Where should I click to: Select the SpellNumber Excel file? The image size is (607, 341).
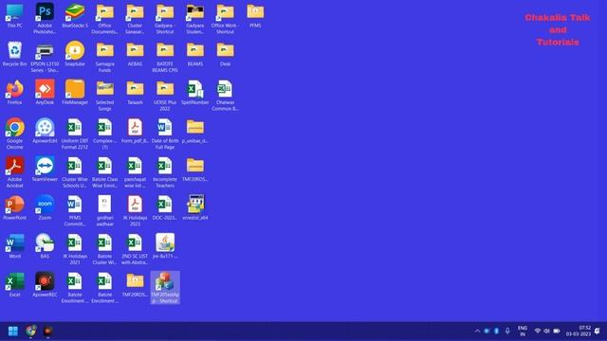coord(195,93)
